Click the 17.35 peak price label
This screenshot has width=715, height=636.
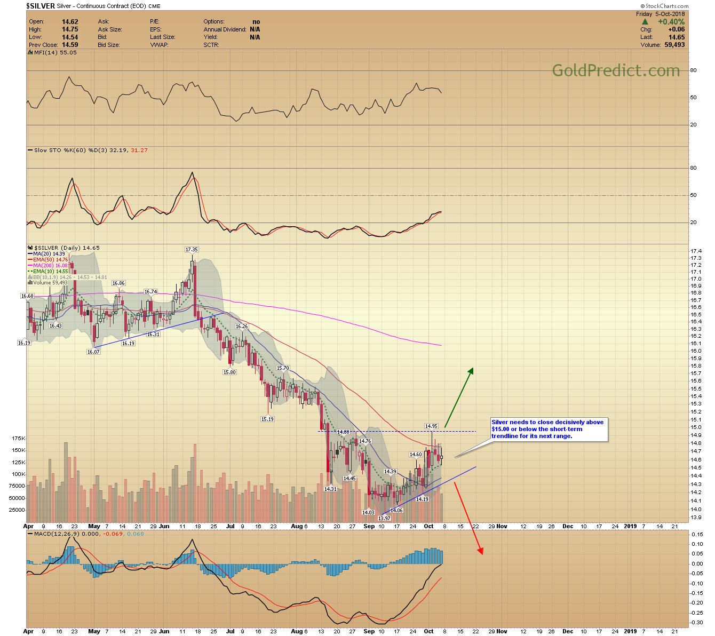coord(192,250)
